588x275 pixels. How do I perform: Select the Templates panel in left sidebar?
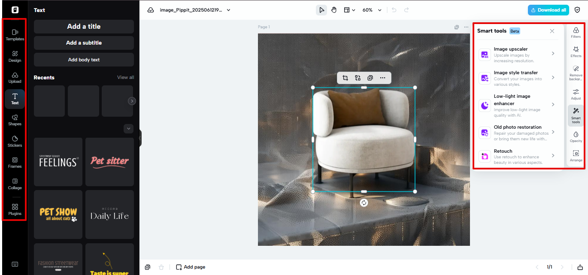(x=14, y=34)
